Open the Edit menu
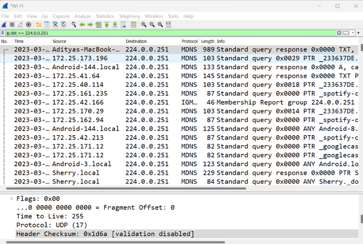Viewport: 363px width, 244px height. pyautogui.click(x=18, y=16)
